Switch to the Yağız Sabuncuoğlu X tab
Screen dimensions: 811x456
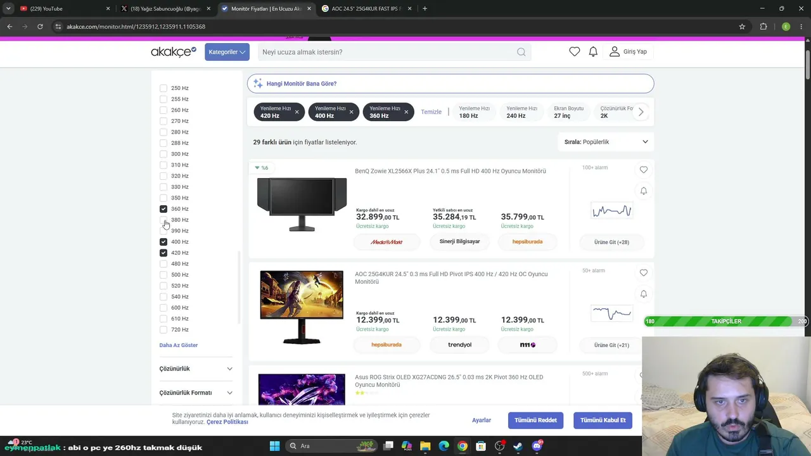point(166,9)
